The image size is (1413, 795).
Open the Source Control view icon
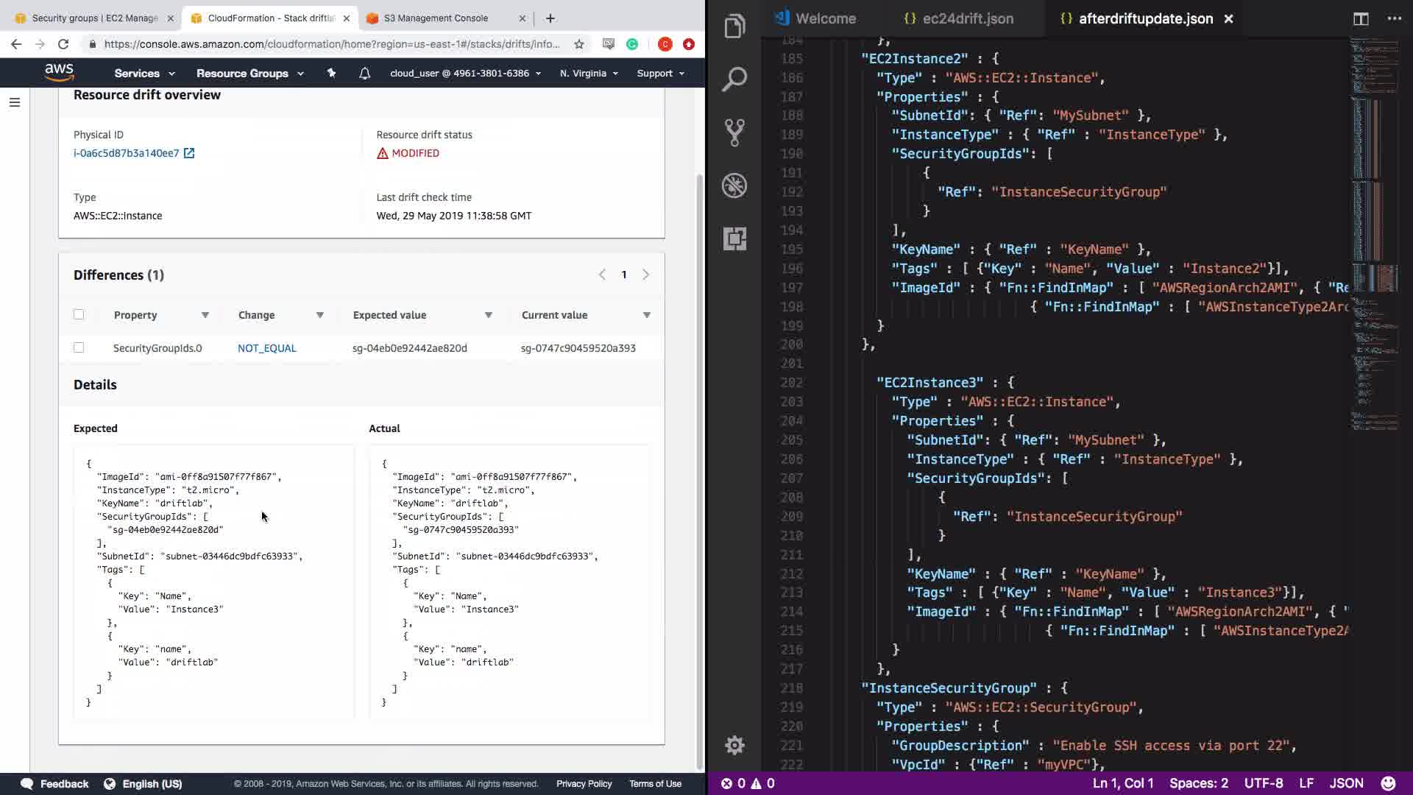pos(734,132)
